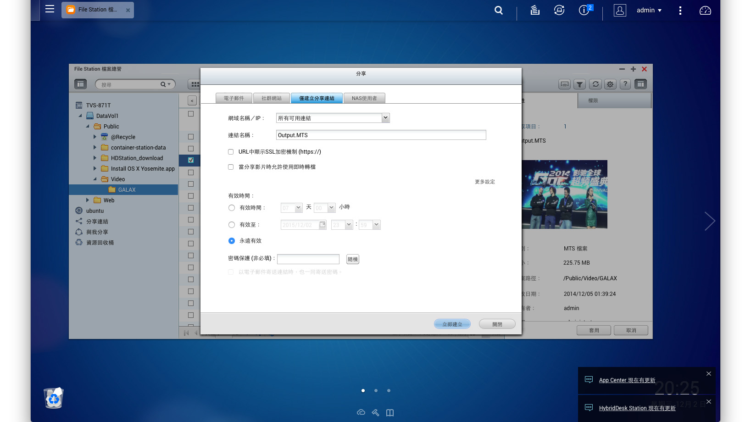The height and width of the screenshot is (422, 751).
Task: Click the password protection input field
Action: tap(308, 259)
